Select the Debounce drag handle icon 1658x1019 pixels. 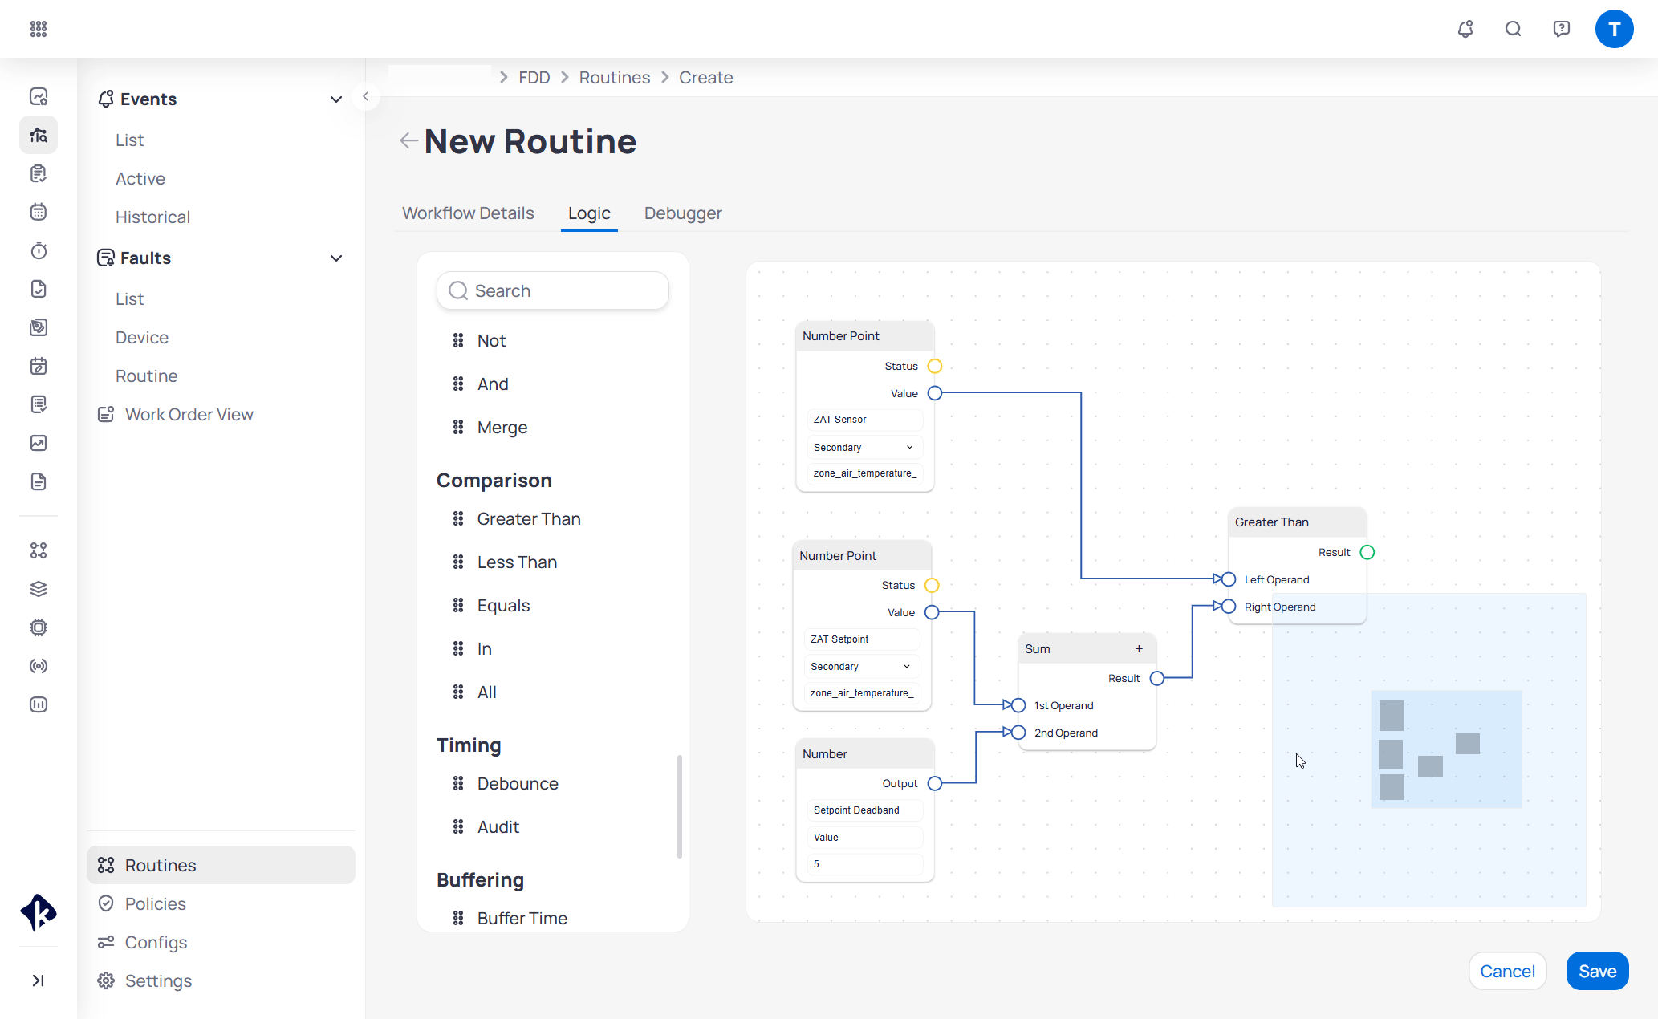click(458, 784)
